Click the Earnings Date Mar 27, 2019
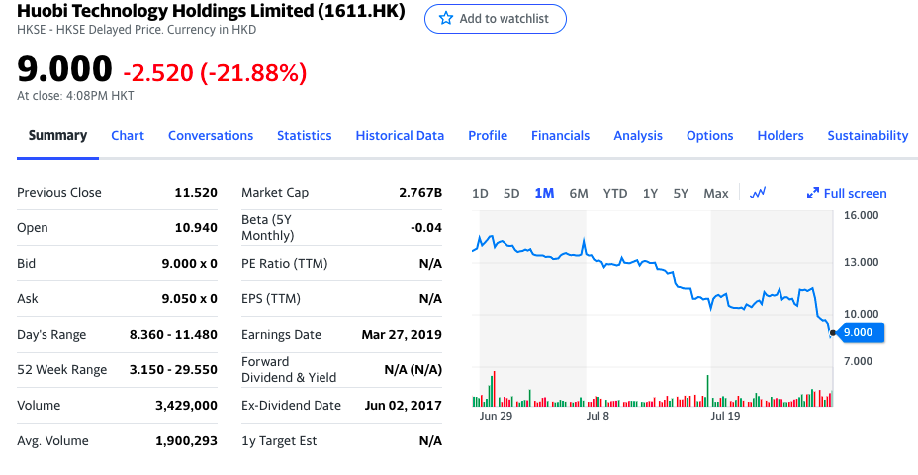The height and width of the screenshot is (475, 918). coord(402,335)
